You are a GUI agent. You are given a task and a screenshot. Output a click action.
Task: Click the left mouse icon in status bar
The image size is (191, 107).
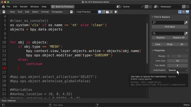point(3,105)
